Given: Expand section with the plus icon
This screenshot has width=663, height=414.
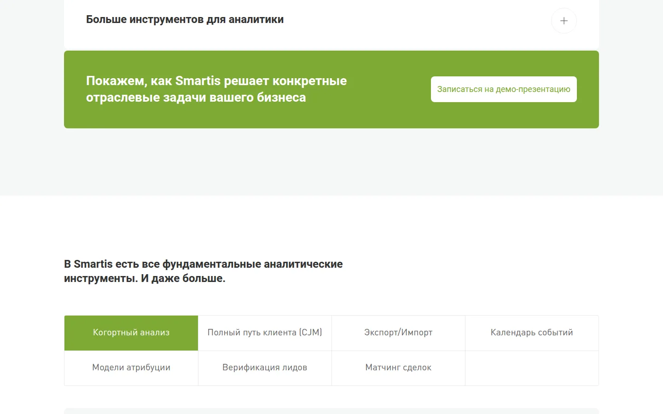Looking at the screenshot, I should coord(564,21).
